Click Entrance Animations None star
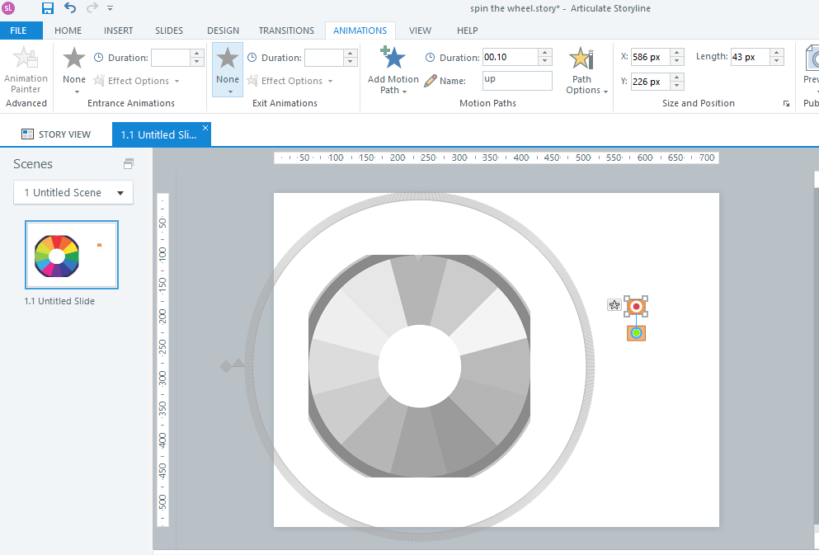Image resolution: width=819 pixels, height=555 pixels. click(x=74, y=59)
